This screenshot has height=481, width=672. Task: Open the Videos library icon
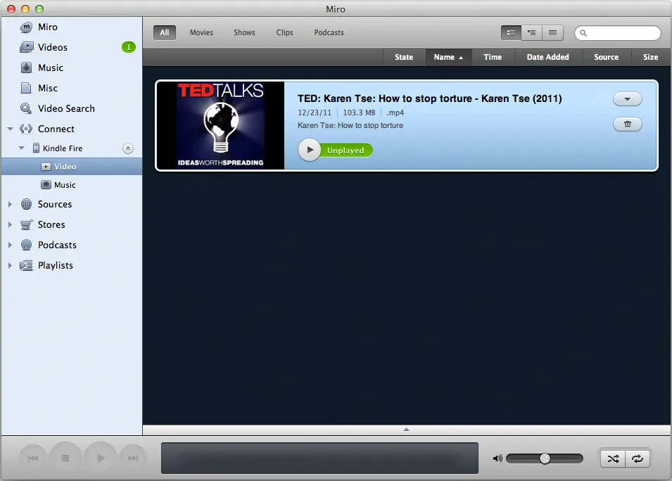pyautogui.click(x=26, y=47)
